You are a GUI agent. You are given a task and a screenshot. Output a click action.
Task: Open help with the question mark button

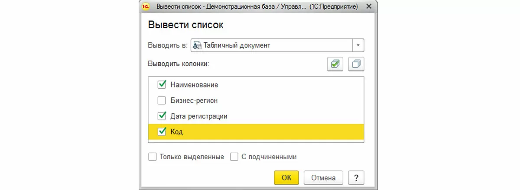(x=356, y=177)
